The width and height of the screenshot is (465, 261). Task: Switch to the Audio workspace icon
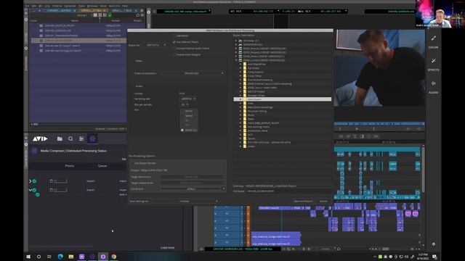click(434, 83)
